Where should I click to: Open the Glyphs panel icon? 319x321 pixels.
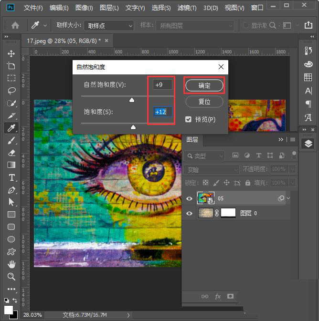tap(308, 117)
